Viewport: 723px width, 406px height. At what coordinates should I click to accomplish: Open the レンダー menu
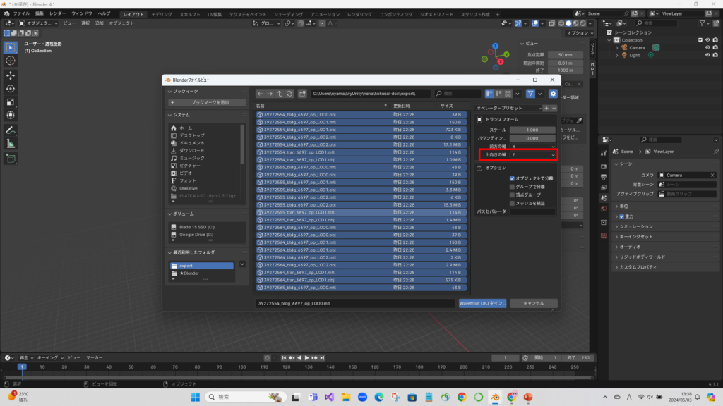click(x=57, y=13)
